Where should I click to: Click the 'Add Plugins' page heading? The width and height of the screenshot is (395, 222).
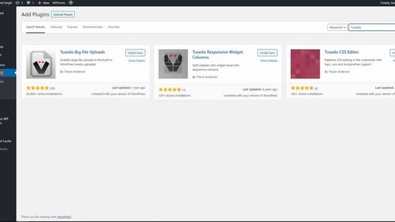click(35, 15)
